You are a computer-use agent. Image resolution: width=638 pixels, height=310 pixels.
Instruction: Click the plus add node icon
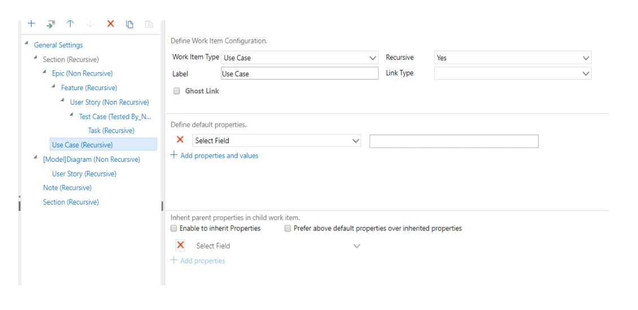31,24
